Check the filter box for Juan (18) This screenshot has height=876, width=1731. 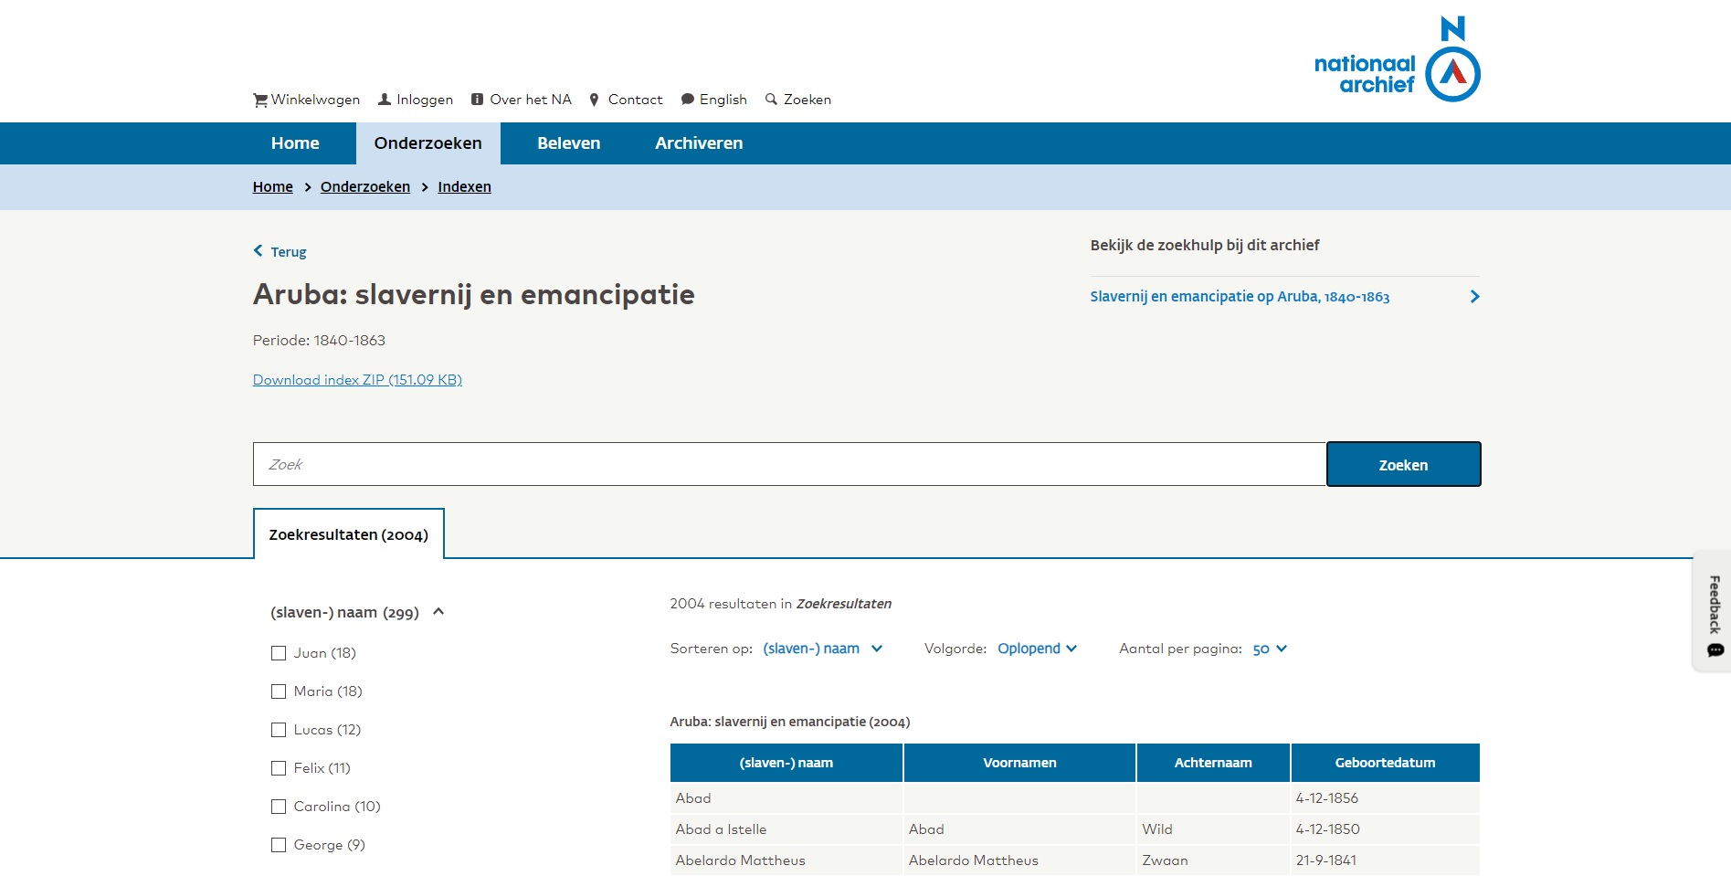click(278, 653)
